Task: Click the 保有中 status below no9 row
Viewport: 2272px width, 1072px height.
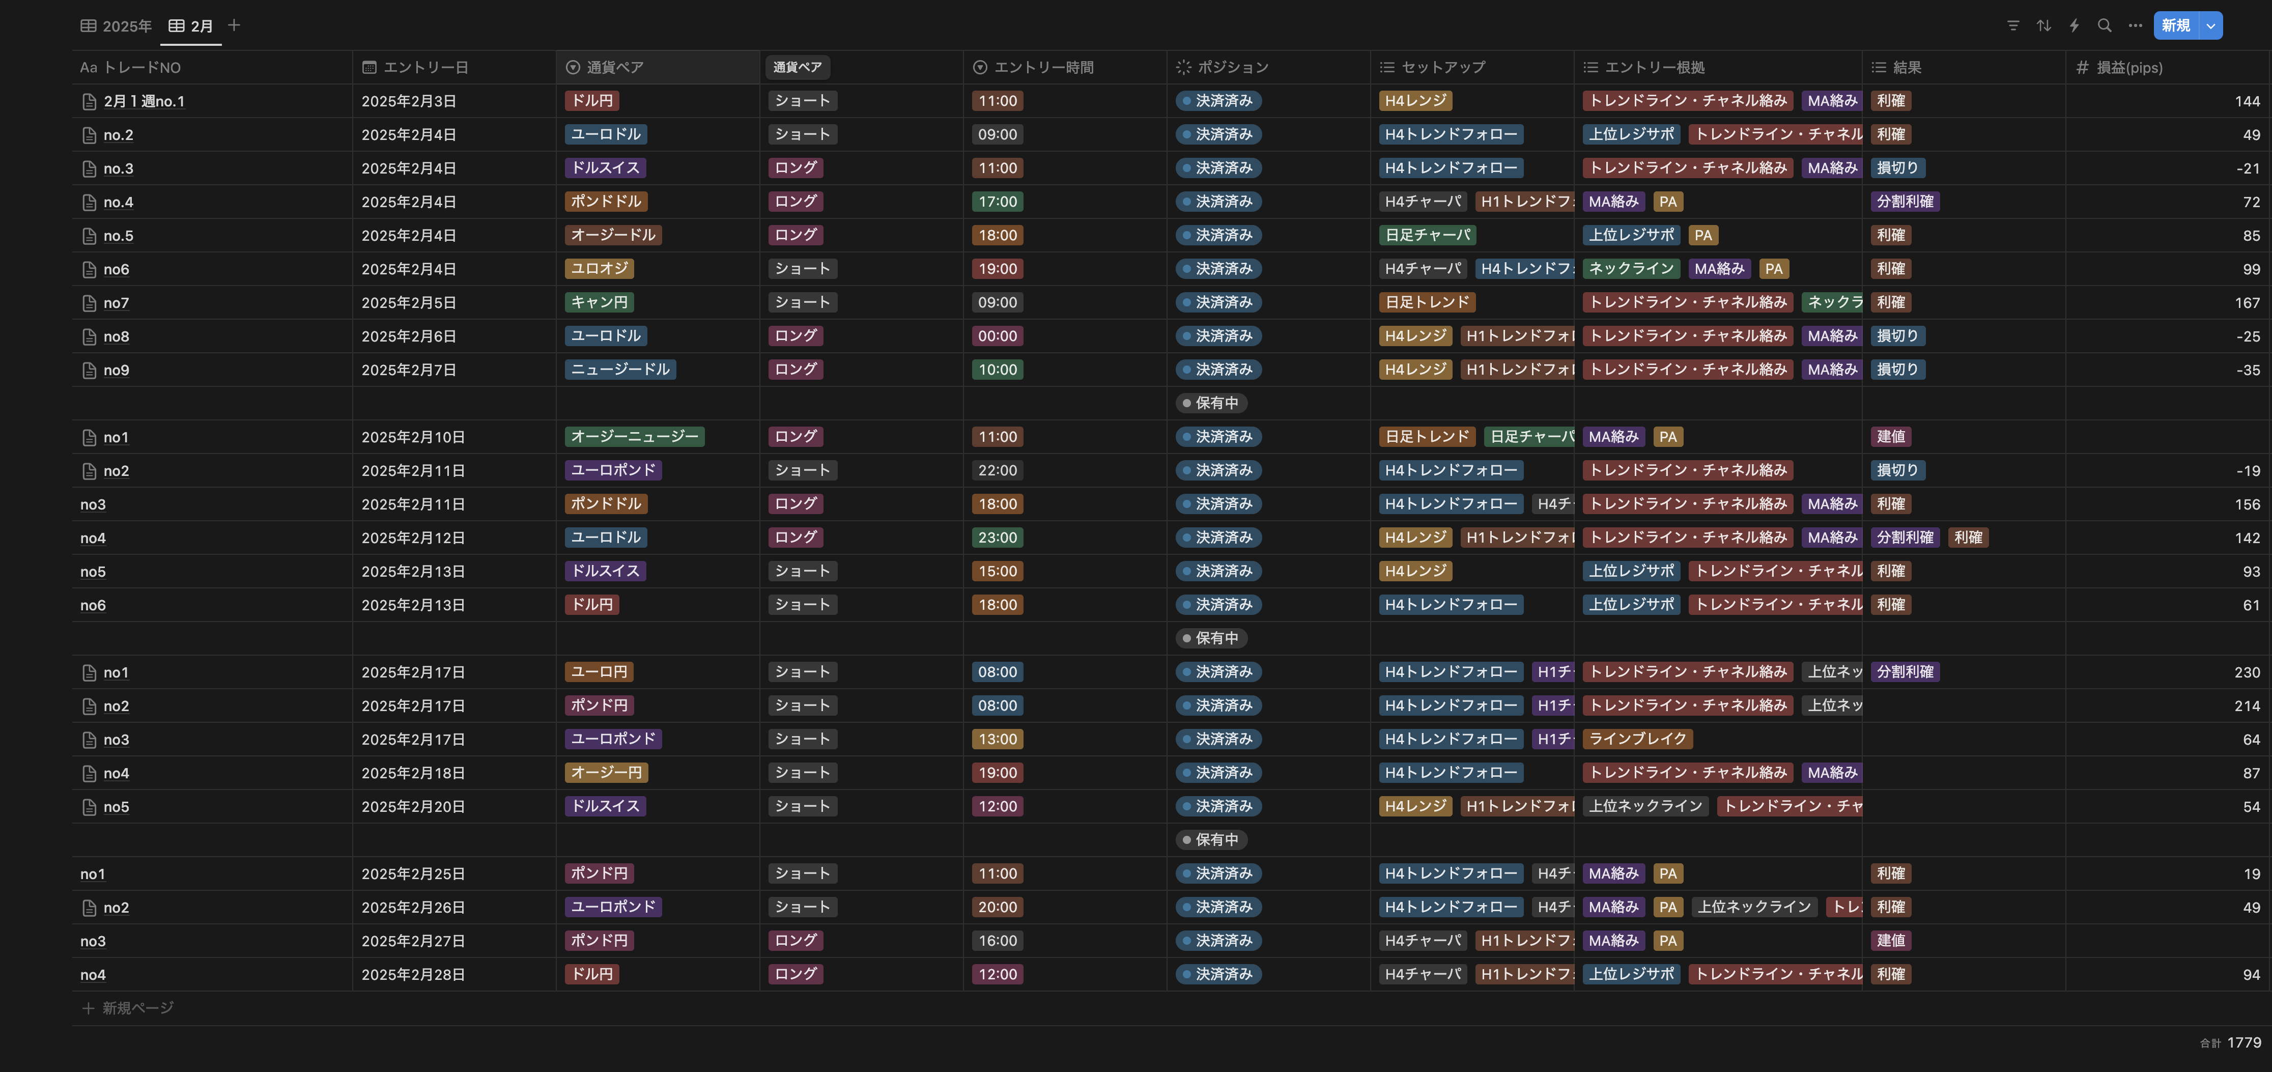Action: point(1211,402)
